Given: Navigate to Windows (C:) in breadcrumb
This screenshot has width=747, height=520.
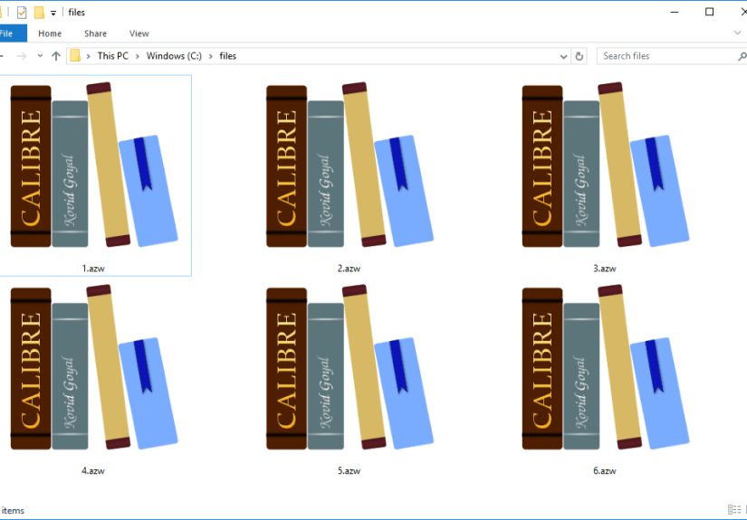Looking at the screenshot, I should pos(174,56).
